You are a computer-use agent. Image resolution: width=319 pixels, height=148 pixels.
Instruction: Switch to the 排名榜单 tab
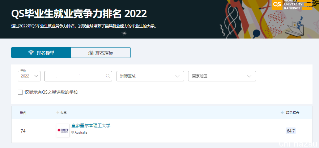pyautogui.click(x=41, y=53)
